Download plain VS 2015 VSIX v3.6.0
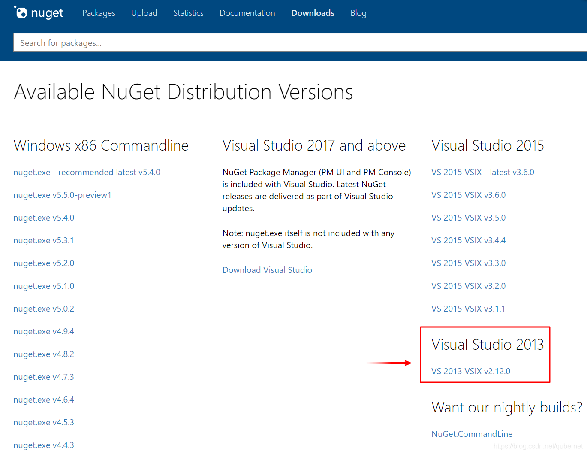The width and height of the screenshot is (587, 454). point(469,195)
